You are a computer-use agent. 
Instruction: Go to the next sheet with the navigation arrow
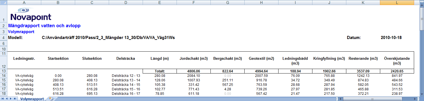11,99
